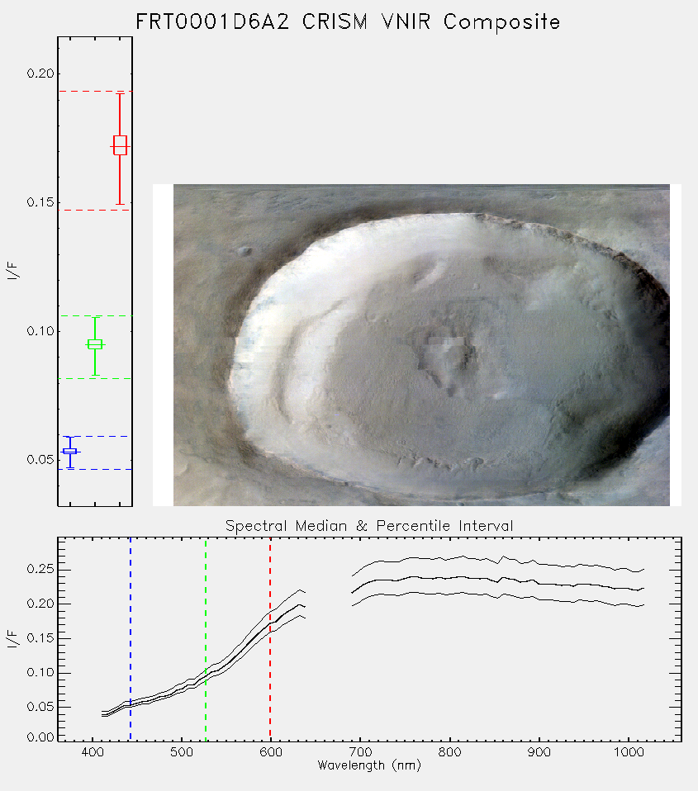Image resolution: width=698 pixels, height=791 pixels.
Task: Select the red dashed wavelength line
Action: tap(270, 638)
